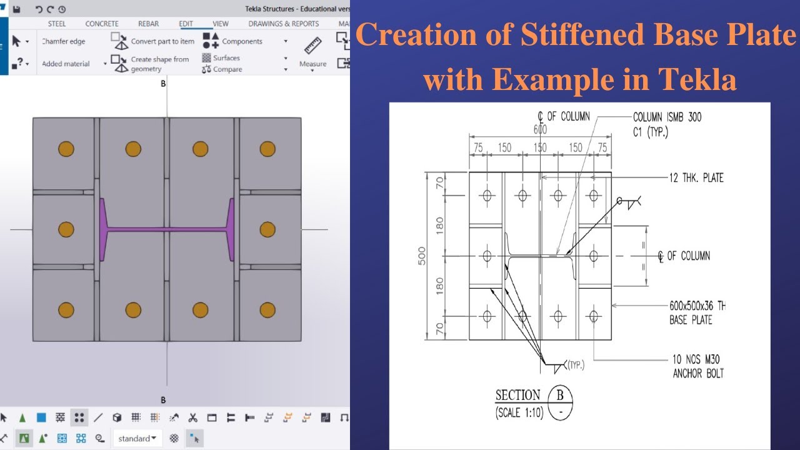Viewport: 800px width, 450px height.
Task: Click Create shape from geometry icon
Action: tap(119, 63)
